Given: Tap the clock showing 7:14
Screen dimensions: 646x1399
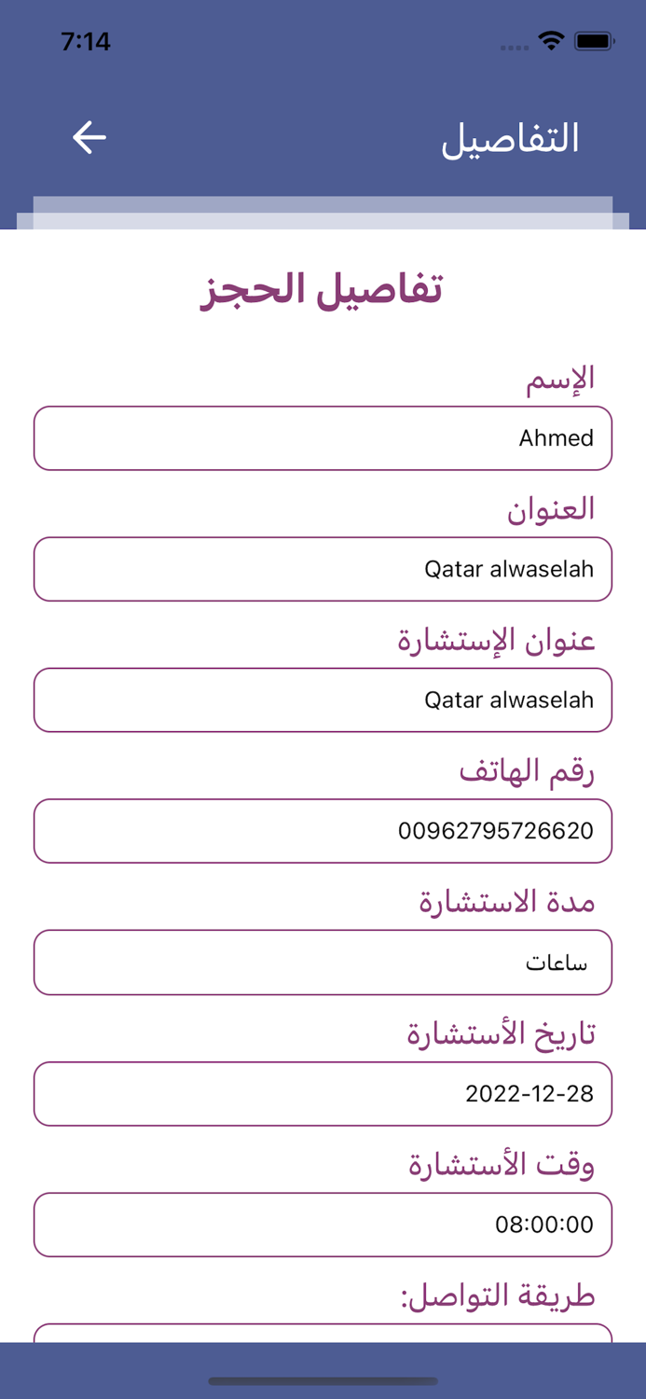Looking at the screenshot, I should pyautogui.click(x=87, y=41).
